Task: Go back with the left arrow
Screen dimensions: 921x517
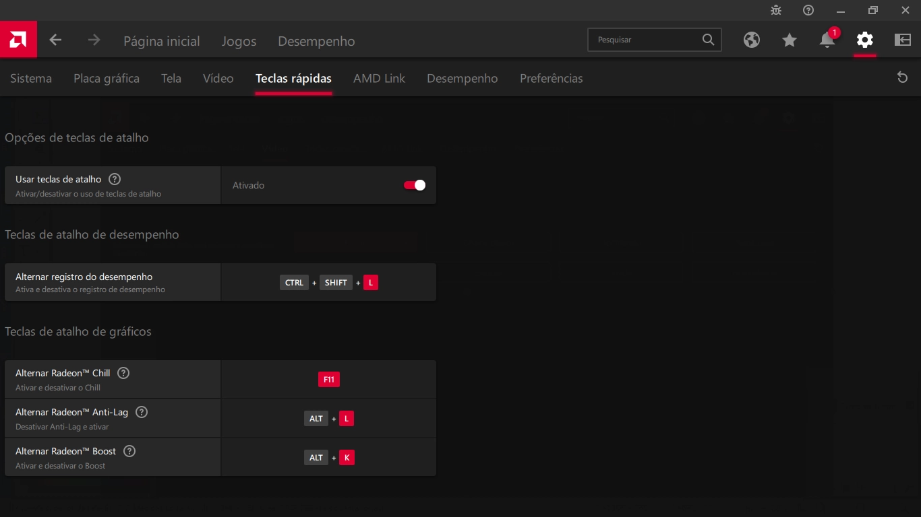Action: click(55, 40)
